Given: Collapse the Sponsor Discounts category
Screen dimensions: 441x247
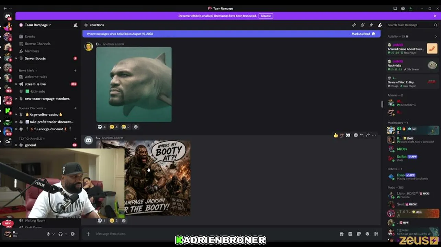Looking at the screenshot, I should pos(32,108).
